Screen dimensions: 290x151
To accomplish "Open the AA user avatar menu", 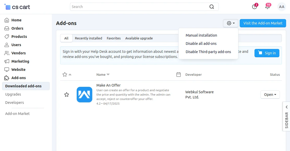I will click(281, 7).
